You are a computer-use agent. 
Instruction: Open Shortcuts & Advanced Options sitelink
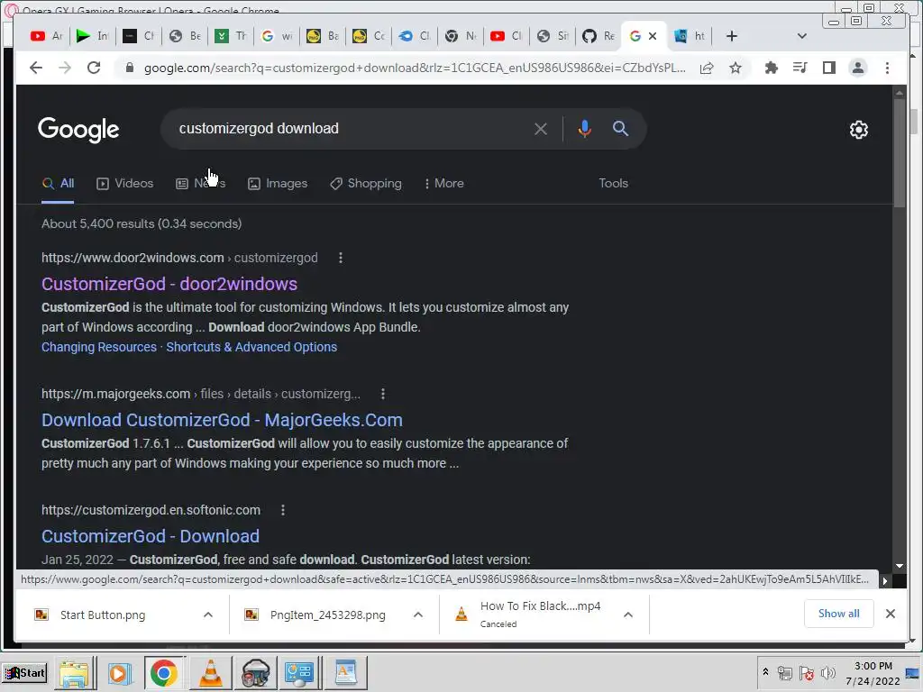coord(251,347)
